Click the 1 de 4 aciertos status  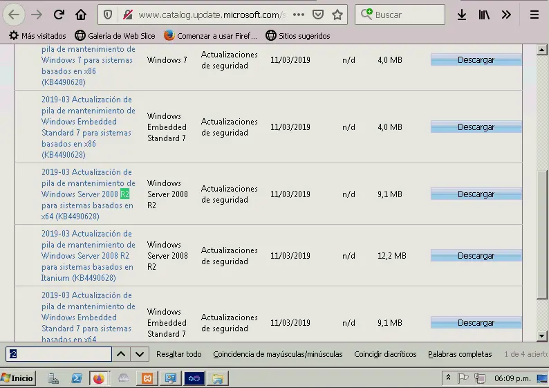click(x=526, y=354)
